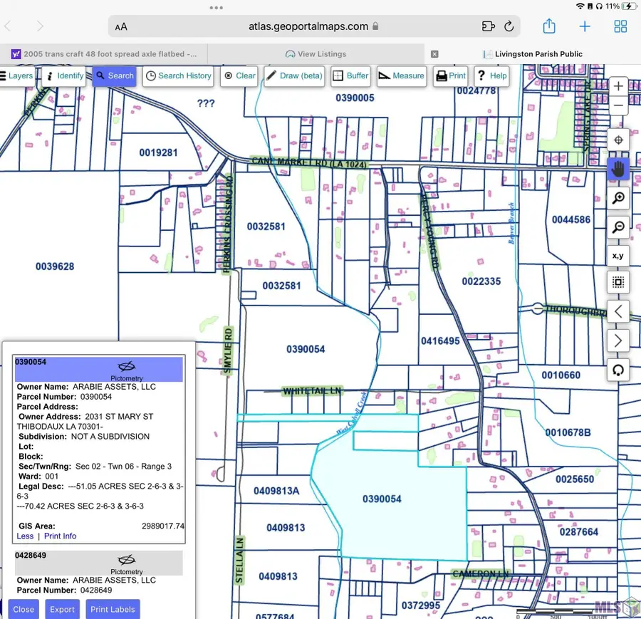The image size is (641, 619).
Task: Open Pictometry for parcel 0390054
Action: tap(126, 370)
